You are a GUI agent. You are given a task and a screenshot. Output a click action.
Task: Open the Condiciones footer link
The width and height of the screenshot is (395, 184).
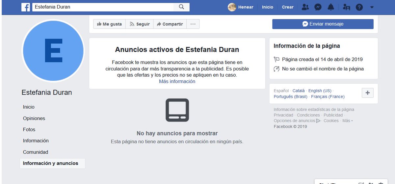[308, 115]
